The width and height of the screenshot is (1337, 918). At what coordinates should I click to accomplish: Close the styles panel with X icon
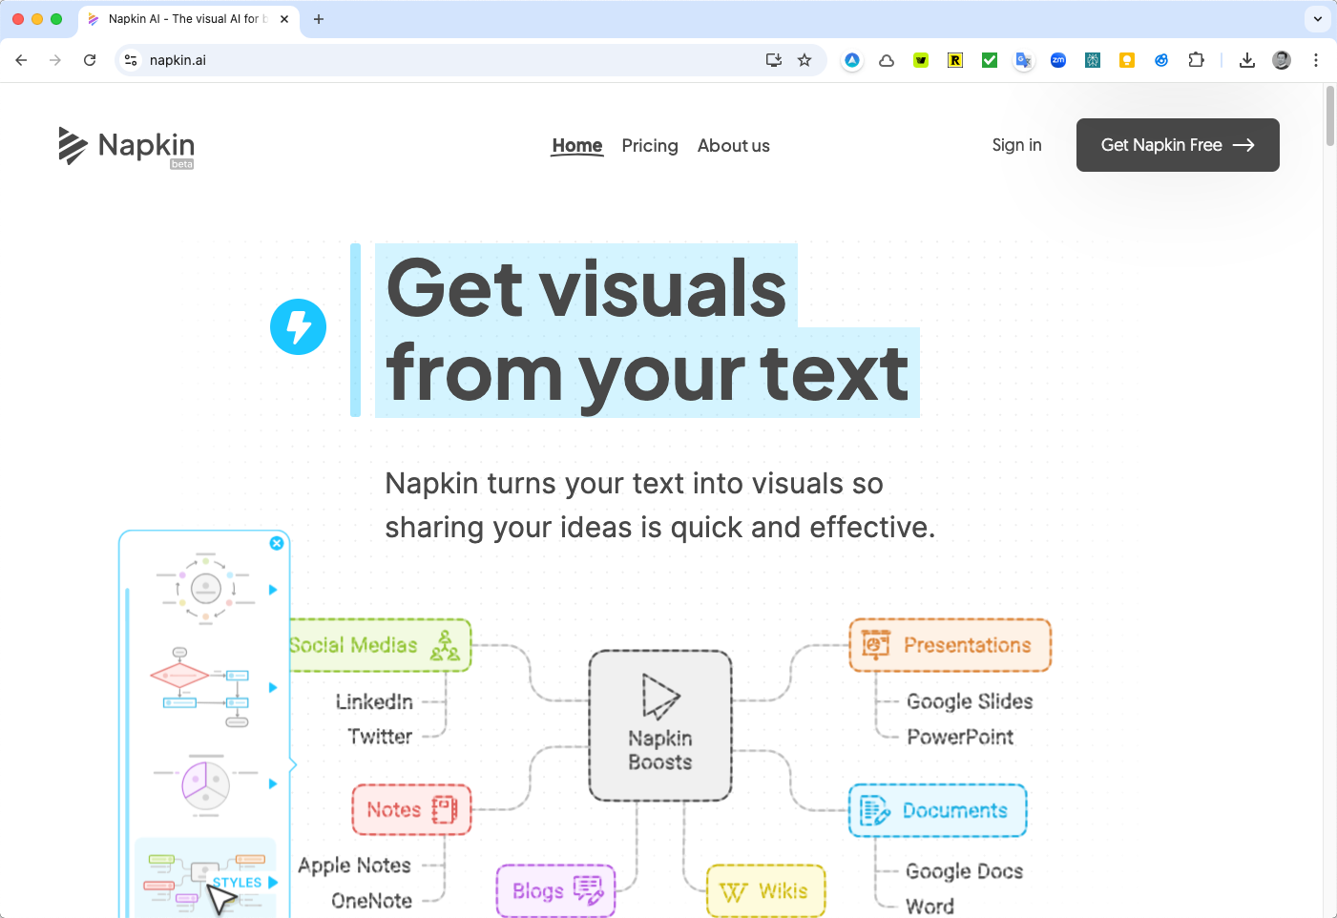[x=277, y=543]
